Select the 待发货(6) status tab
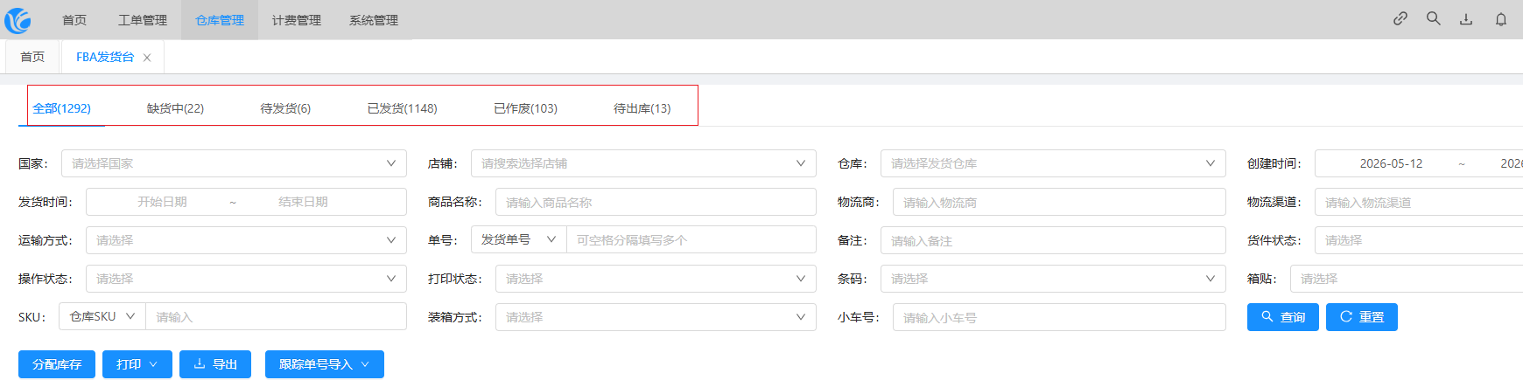The image size is (1523, 387). (285, 108)
